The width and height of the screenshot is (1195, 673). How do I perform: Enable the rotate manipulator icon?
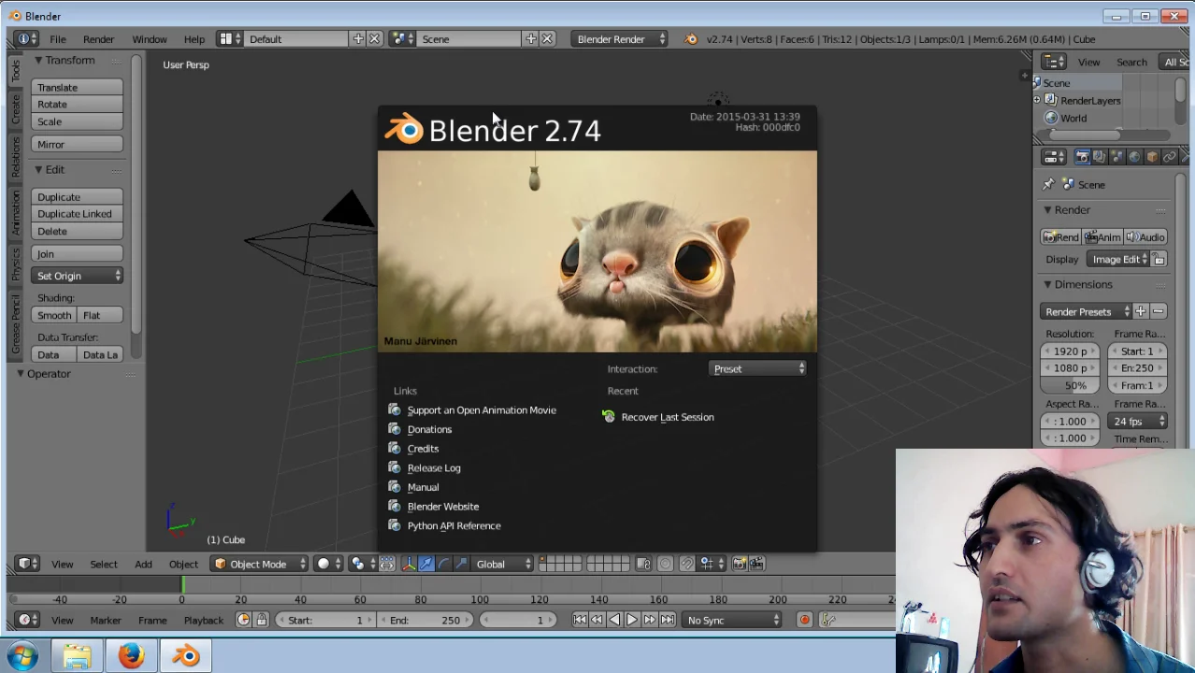[x=443, y=564]
